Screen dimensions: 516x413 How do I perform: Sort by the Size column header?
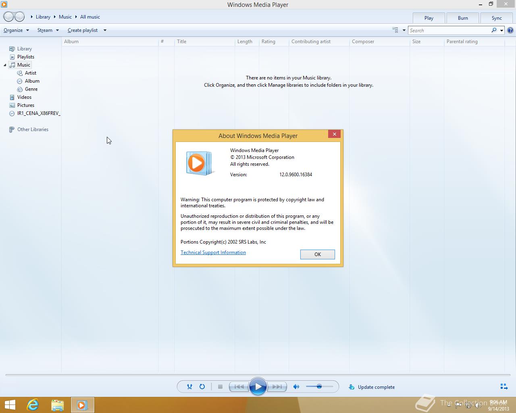(427, 42)
